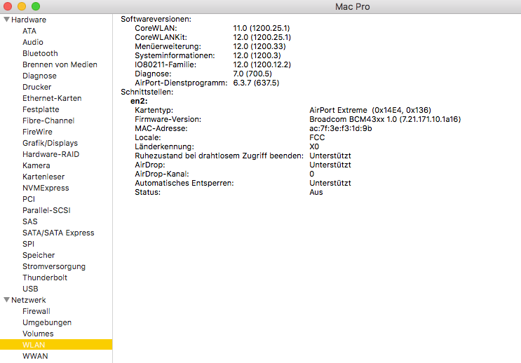The width and height of the screenshot is (521, 363).
Task: Select Umgebungen under Netzwerk
Action: point(47,322)
